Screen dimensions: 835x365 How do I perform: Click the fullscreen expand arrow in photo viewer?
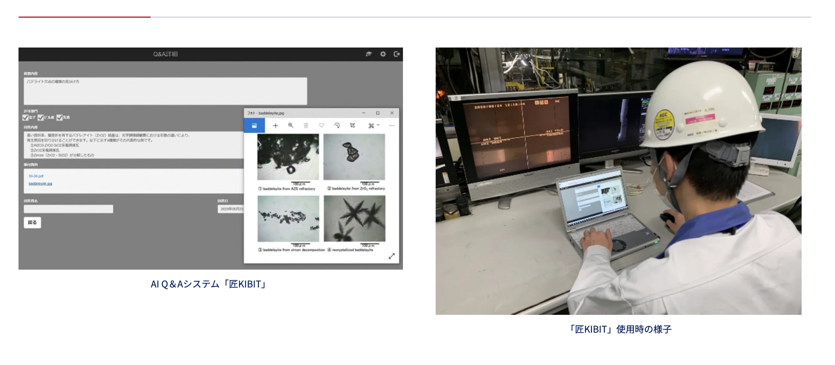(392, 256)
